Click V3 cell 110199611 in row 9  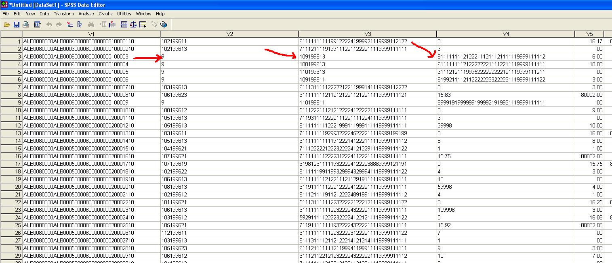coord(368,103)
